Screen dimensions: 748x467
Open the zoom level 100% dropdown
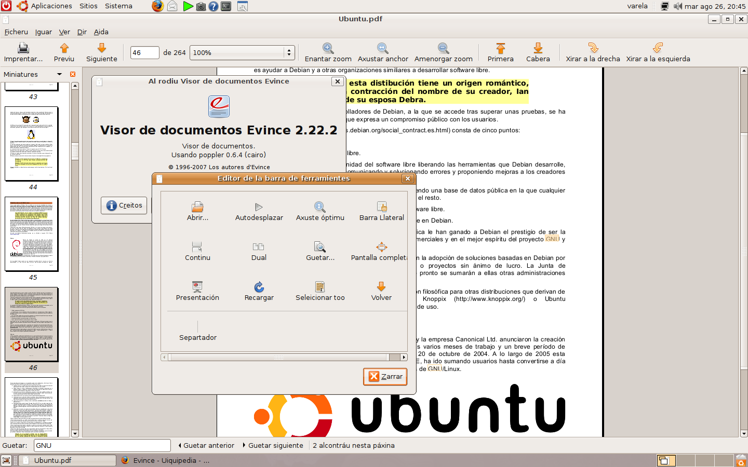[289, 52]
